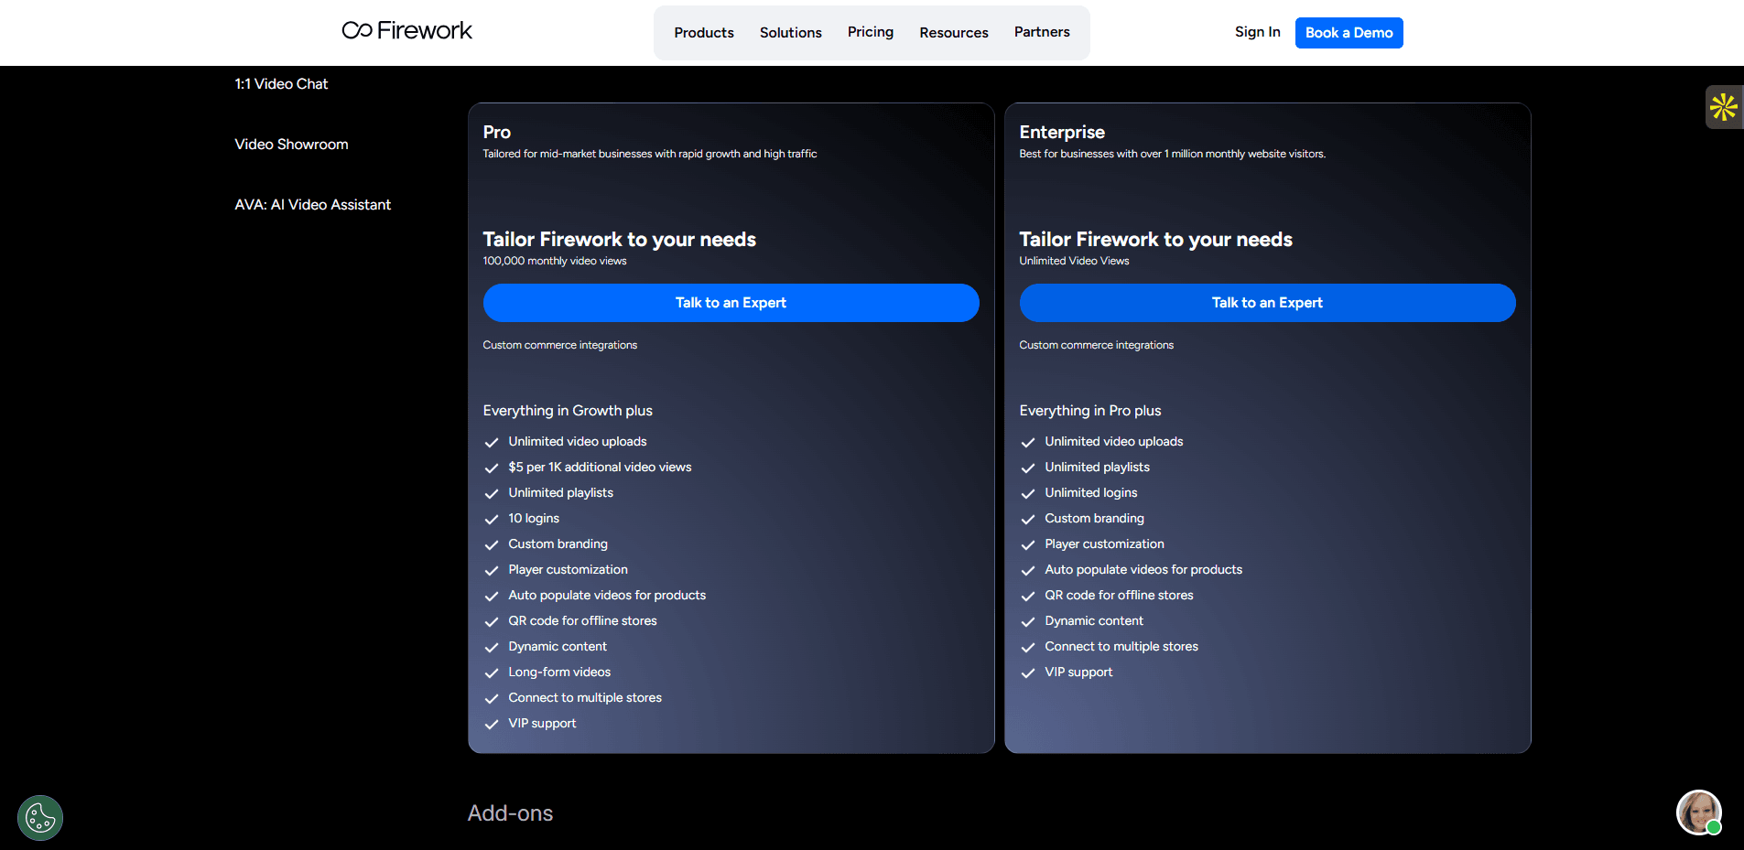Open the cookie preferences icon
The height and width of the screenshot is (850, 1744).
(40, 817)
